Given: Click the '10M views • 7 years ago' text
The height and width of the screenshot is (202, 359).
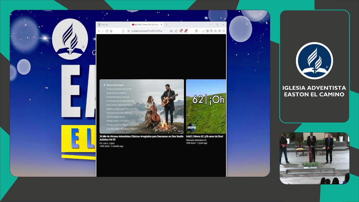Looking at the screenshot, I should coord(197,143).
